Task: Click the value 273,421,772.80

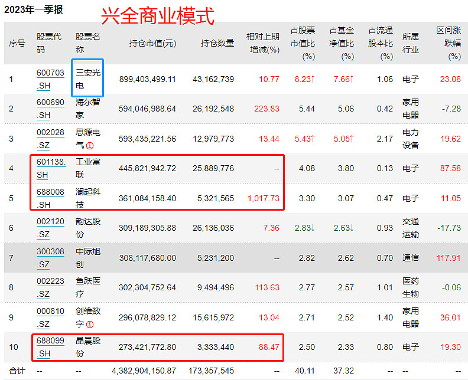Action: click(148, 347)
